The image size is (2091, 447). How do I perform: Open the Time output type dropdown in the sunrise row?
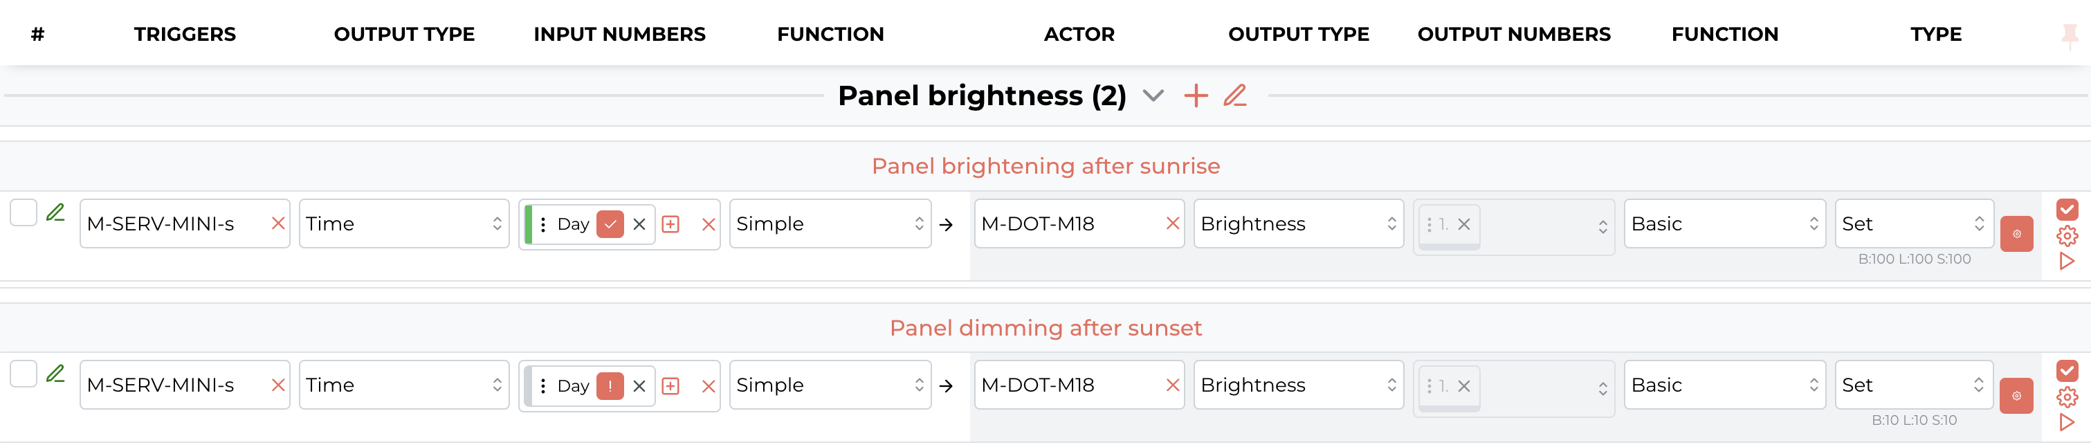(x=403, y=224)
